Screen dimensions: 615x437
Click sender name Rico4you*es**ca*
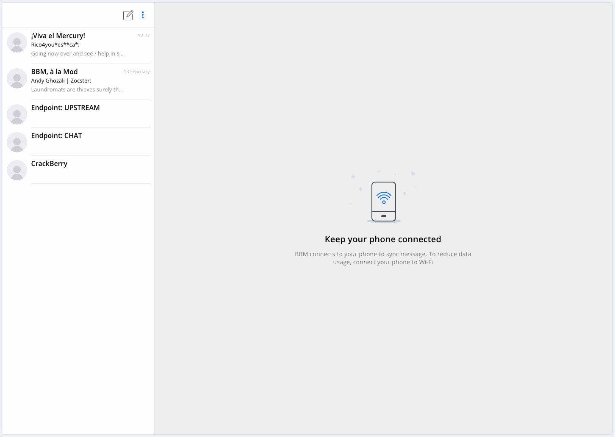tap(55, 44)
